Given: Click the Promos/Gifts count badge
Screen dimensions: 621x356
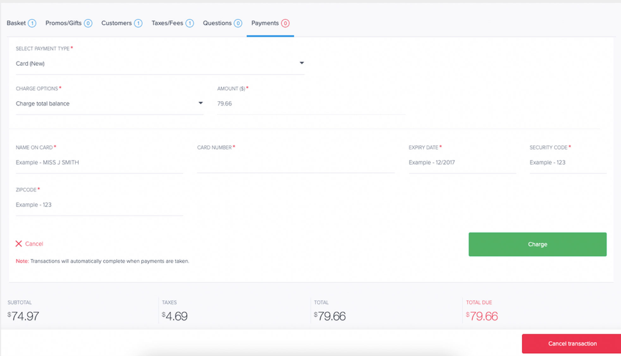Looking at the screenshot, I should (x=88, y=23).
